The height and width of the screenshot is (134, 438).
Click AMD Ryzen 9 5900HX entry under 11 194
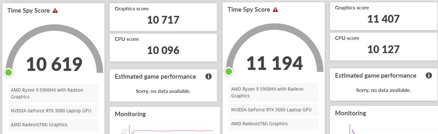[x=273, y=92]
